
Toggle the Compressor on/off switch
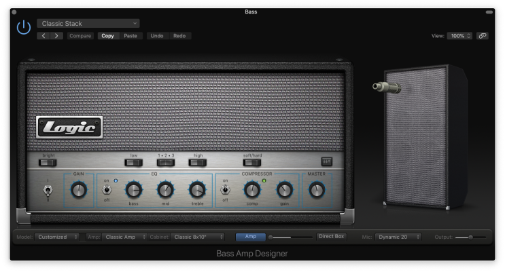(x=226, y=191)
